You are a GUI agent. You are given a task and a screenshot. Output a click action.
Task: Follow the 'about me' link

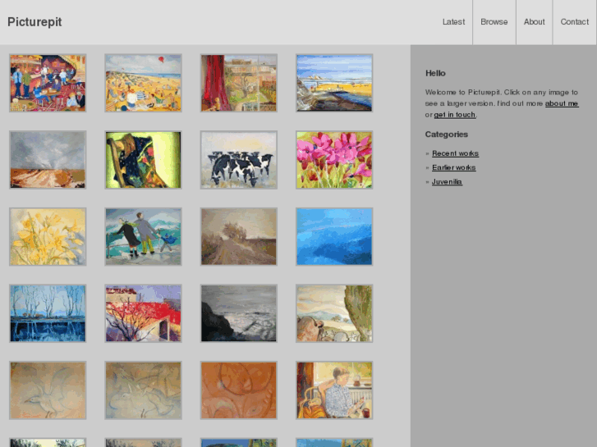(562, 103)
